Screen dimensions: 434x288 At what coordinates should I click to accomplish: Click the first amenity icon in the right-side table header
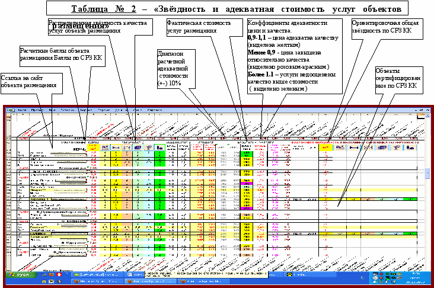click(x=339, y=148)
